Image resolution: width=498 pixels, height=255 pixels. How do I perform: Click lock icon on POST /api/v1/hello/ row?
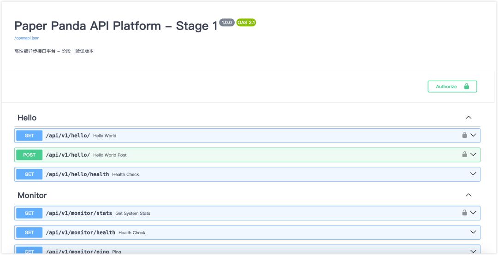coord(464,154)
